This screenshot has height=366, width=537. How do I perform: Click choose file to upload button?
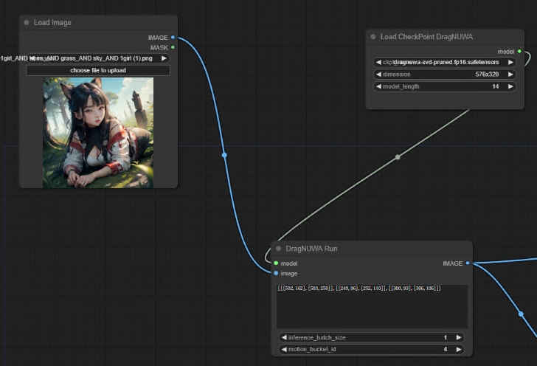click(x=98, y=70)
